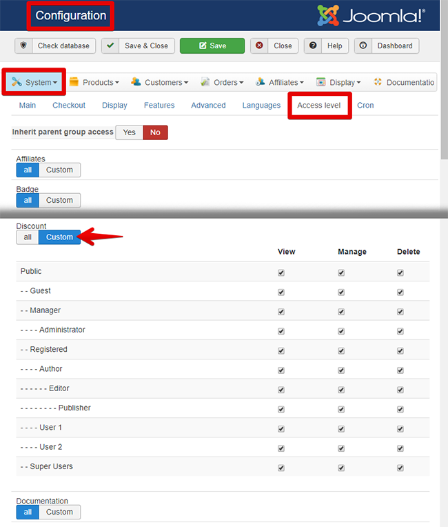Screen dimensions: 448x527
Task: Click Save & Close button
Action: 138,46
